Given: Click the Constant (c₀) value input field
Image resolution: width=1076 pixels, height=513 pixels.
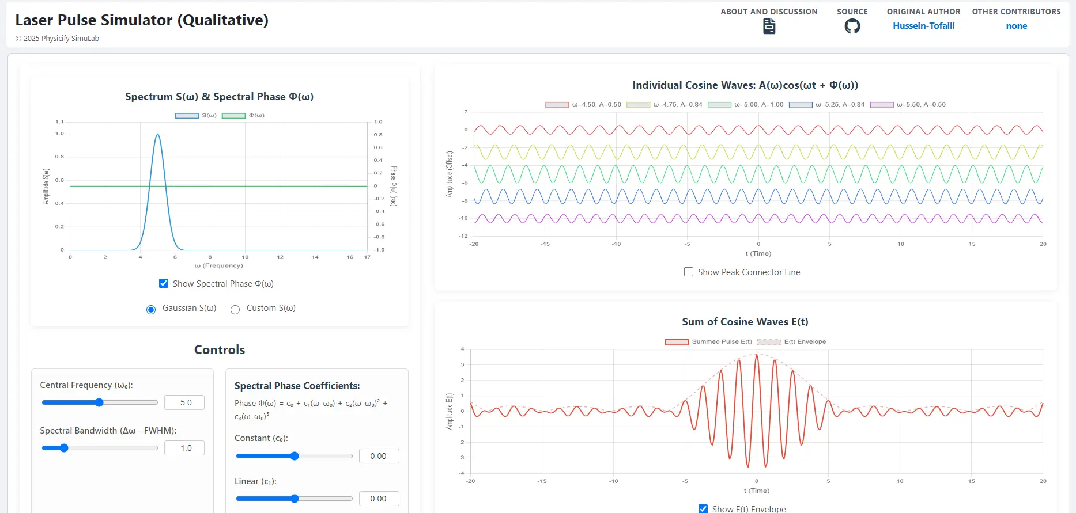Looking at the screenshot, I should click(x=379, y=456).
